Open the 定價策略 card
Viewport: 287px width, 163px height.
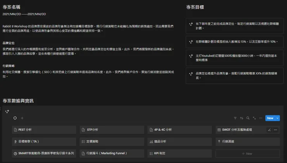pyautogui.click(x=112, y=142)
